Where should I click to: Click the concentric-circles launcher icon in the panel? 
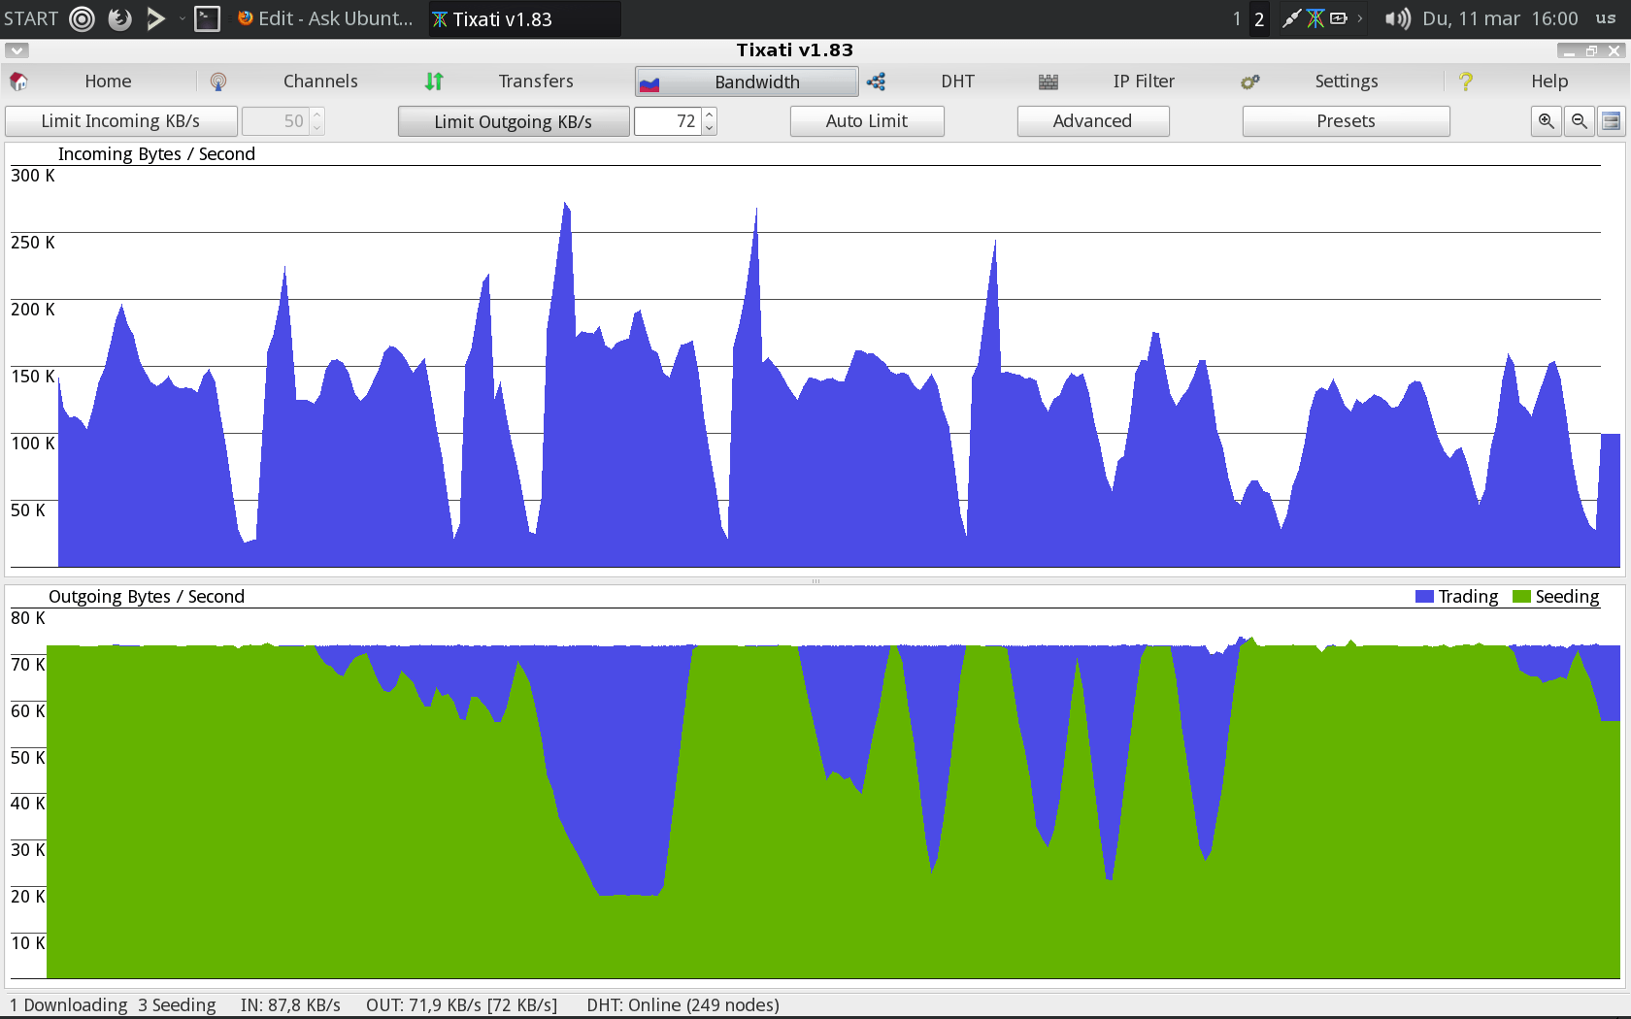pyautogui.click(x=83, y=18)
